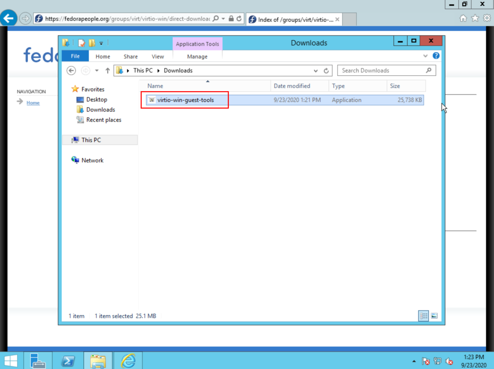This screenshot has width=494, height=369.
Task: Click the Explorer back navigation arrow
Action: coord(71,71)
